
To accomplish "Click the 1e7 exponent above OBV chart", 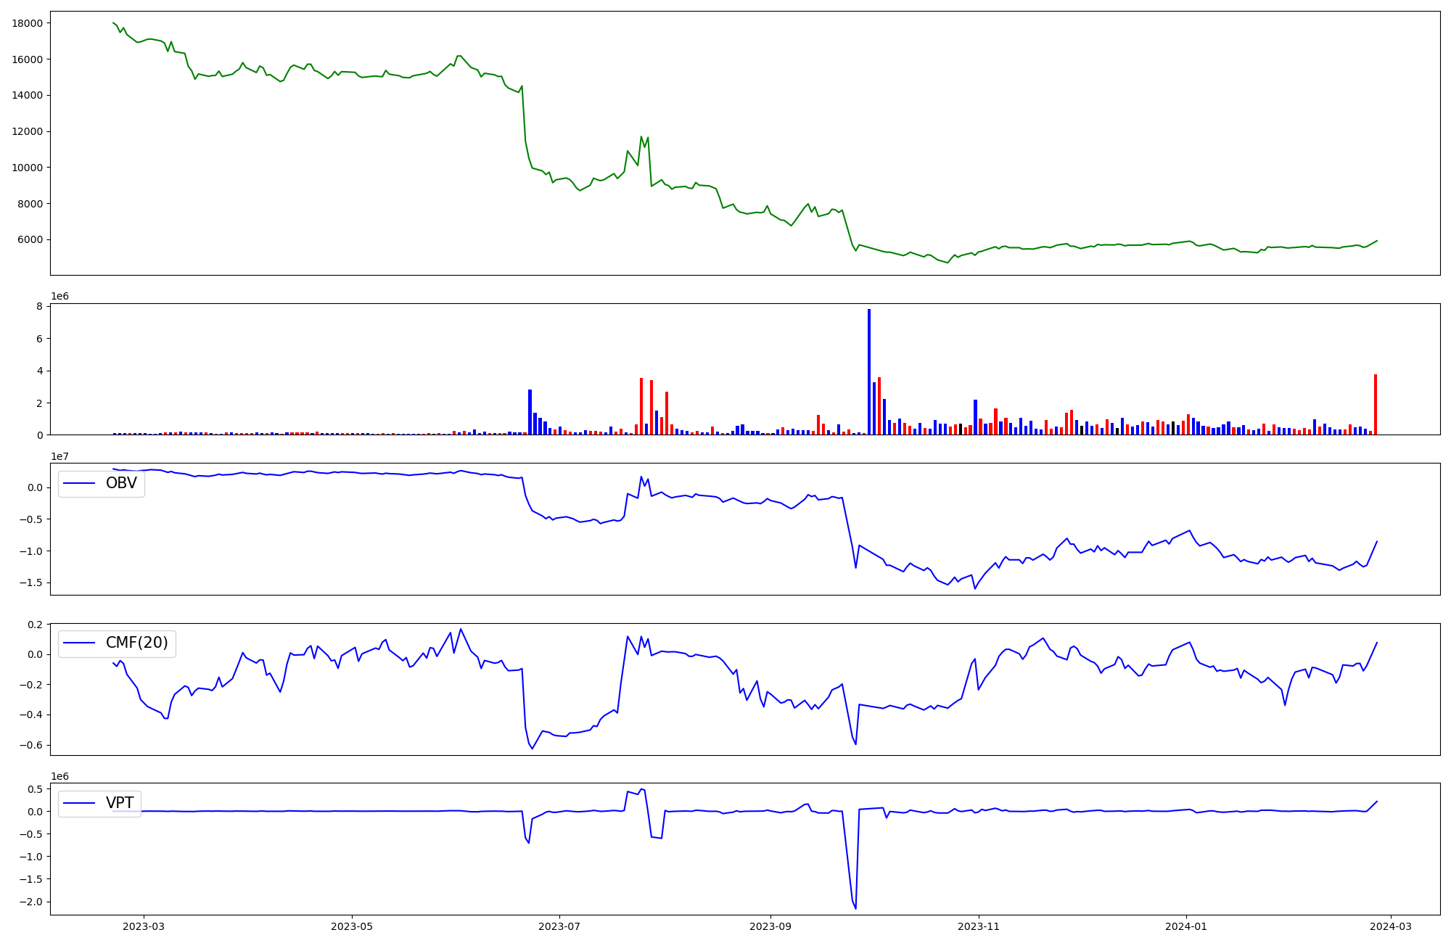I will tap(59, 456).
